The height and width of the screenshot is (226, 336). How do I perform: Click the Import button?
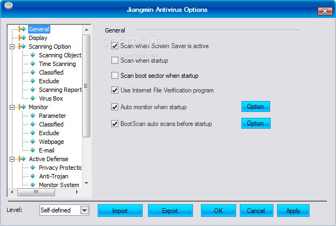pyautogui.click(x=120, y=210)
